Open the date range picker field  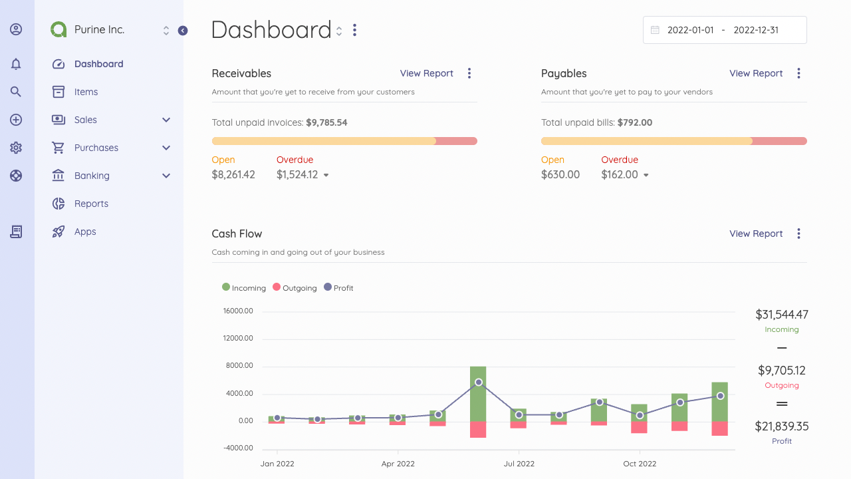pyautogui.click(x=725, y=30)
